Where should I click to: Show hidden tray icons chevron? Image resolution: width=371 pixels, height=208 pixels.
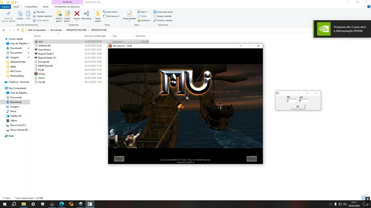tap(331, 204)
